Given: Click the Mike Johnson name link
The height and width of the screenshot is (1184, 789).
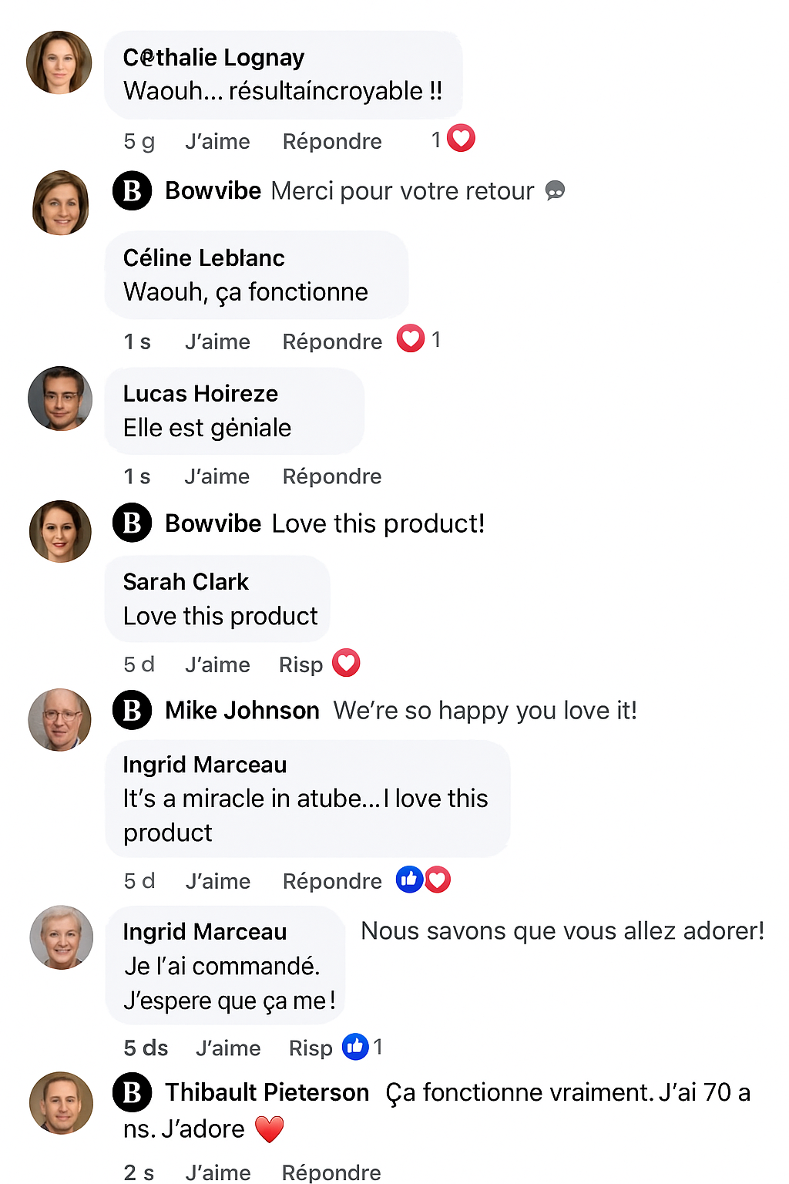Looking at the screenshot, I should pos(242,710).
